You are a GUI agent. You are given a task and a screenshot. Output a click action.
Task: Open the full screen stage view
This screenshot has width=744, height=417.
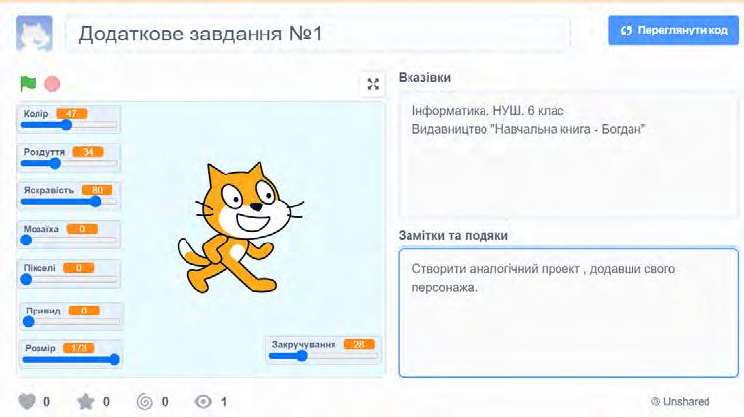tap(373, 84)
